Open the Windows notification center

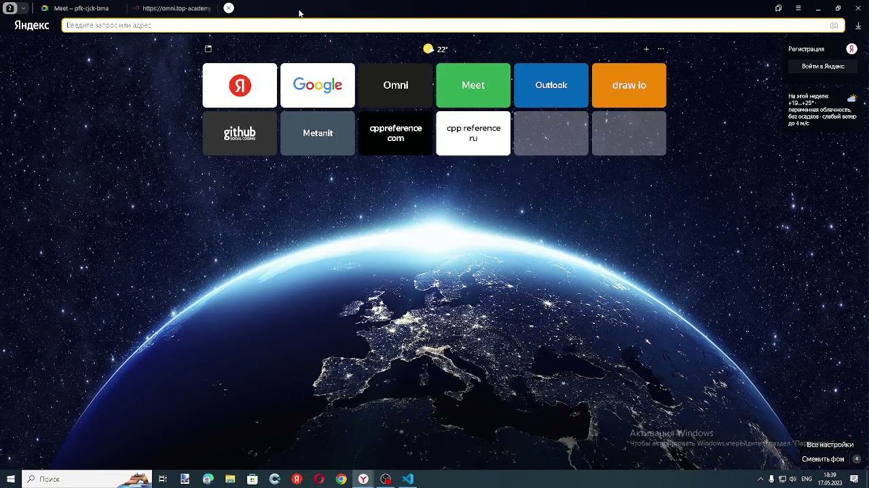(854, 479)
